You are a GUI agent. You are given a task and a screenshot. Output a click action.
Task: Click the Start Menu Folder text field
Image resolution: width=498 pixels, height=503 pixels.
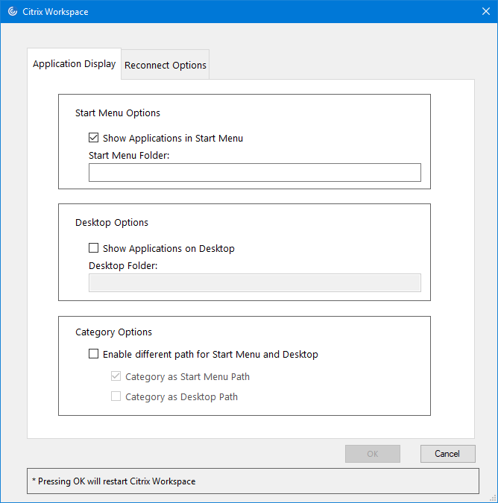pos(255,173)
